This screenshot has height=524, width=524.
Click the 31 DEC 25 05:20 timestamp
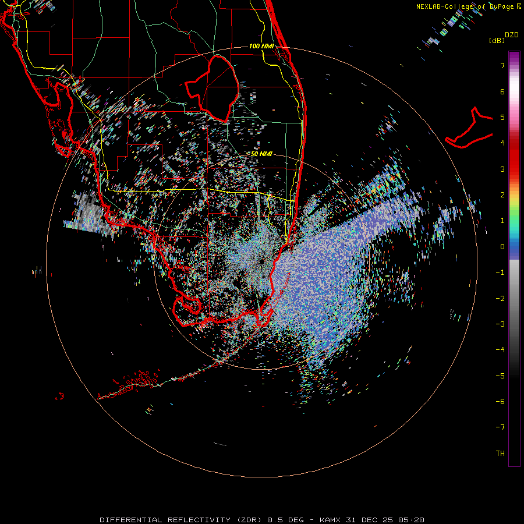[x=384, y=520]
